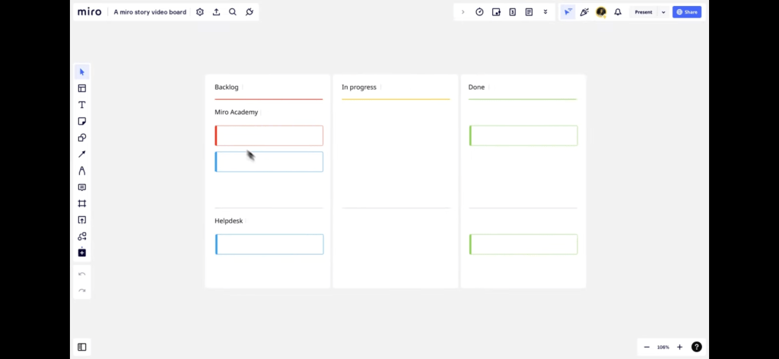Image resolution: width=779 pixels, height=359 pixels.
Task: Go to miro home logo
Action: [x=90, y=12]
